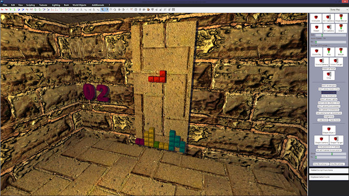Click the Shape Target icon button

click(x=336, y=140)
